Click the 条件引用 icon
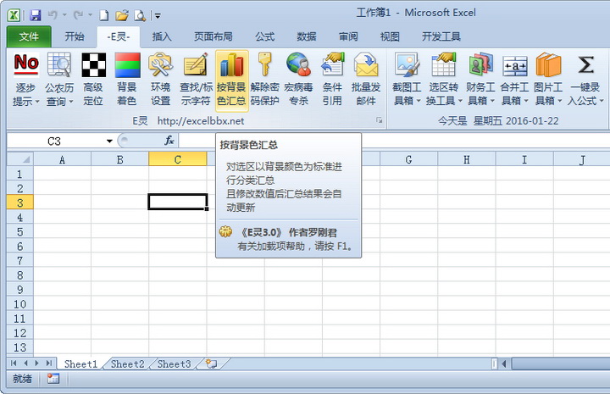The width and height of the screenshot is (610, 394). point(332,64)
